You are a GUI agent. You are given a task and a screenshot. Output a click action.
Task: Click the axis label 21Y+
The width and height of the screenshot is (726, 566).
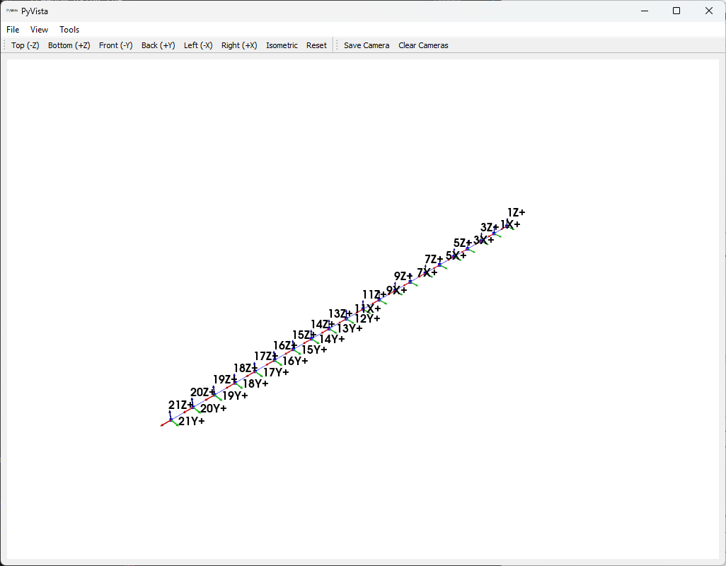(x=191, y=421)
